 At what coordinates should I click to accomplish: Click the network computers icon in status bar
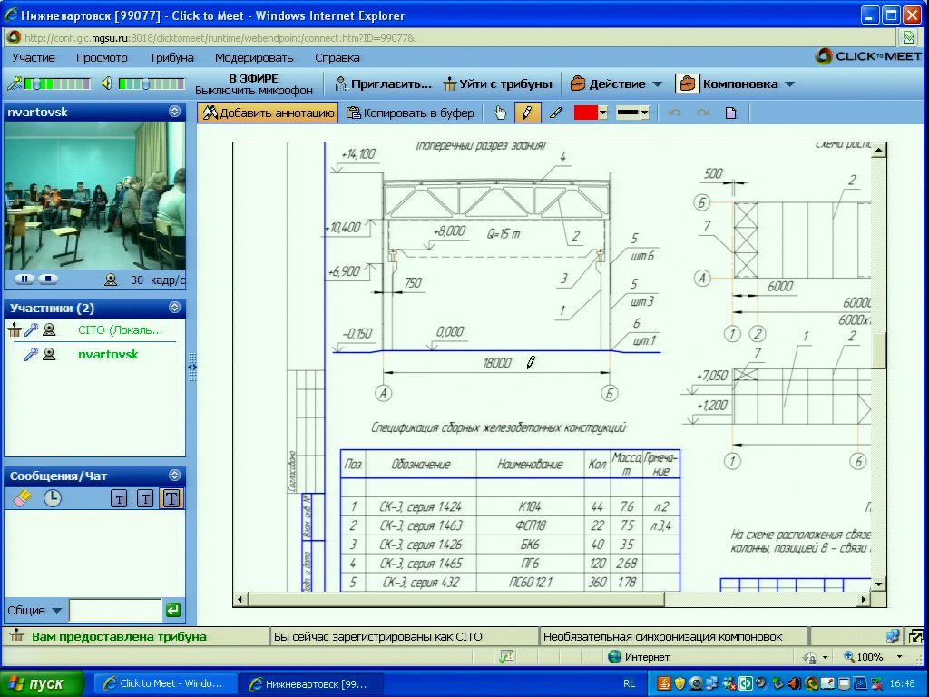click(893, 636)
